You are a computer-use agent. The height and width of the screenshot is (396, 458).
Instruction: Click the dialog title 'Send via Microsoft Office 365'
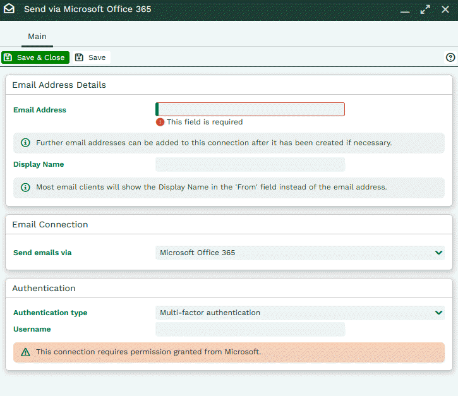(x=88, y=9)
